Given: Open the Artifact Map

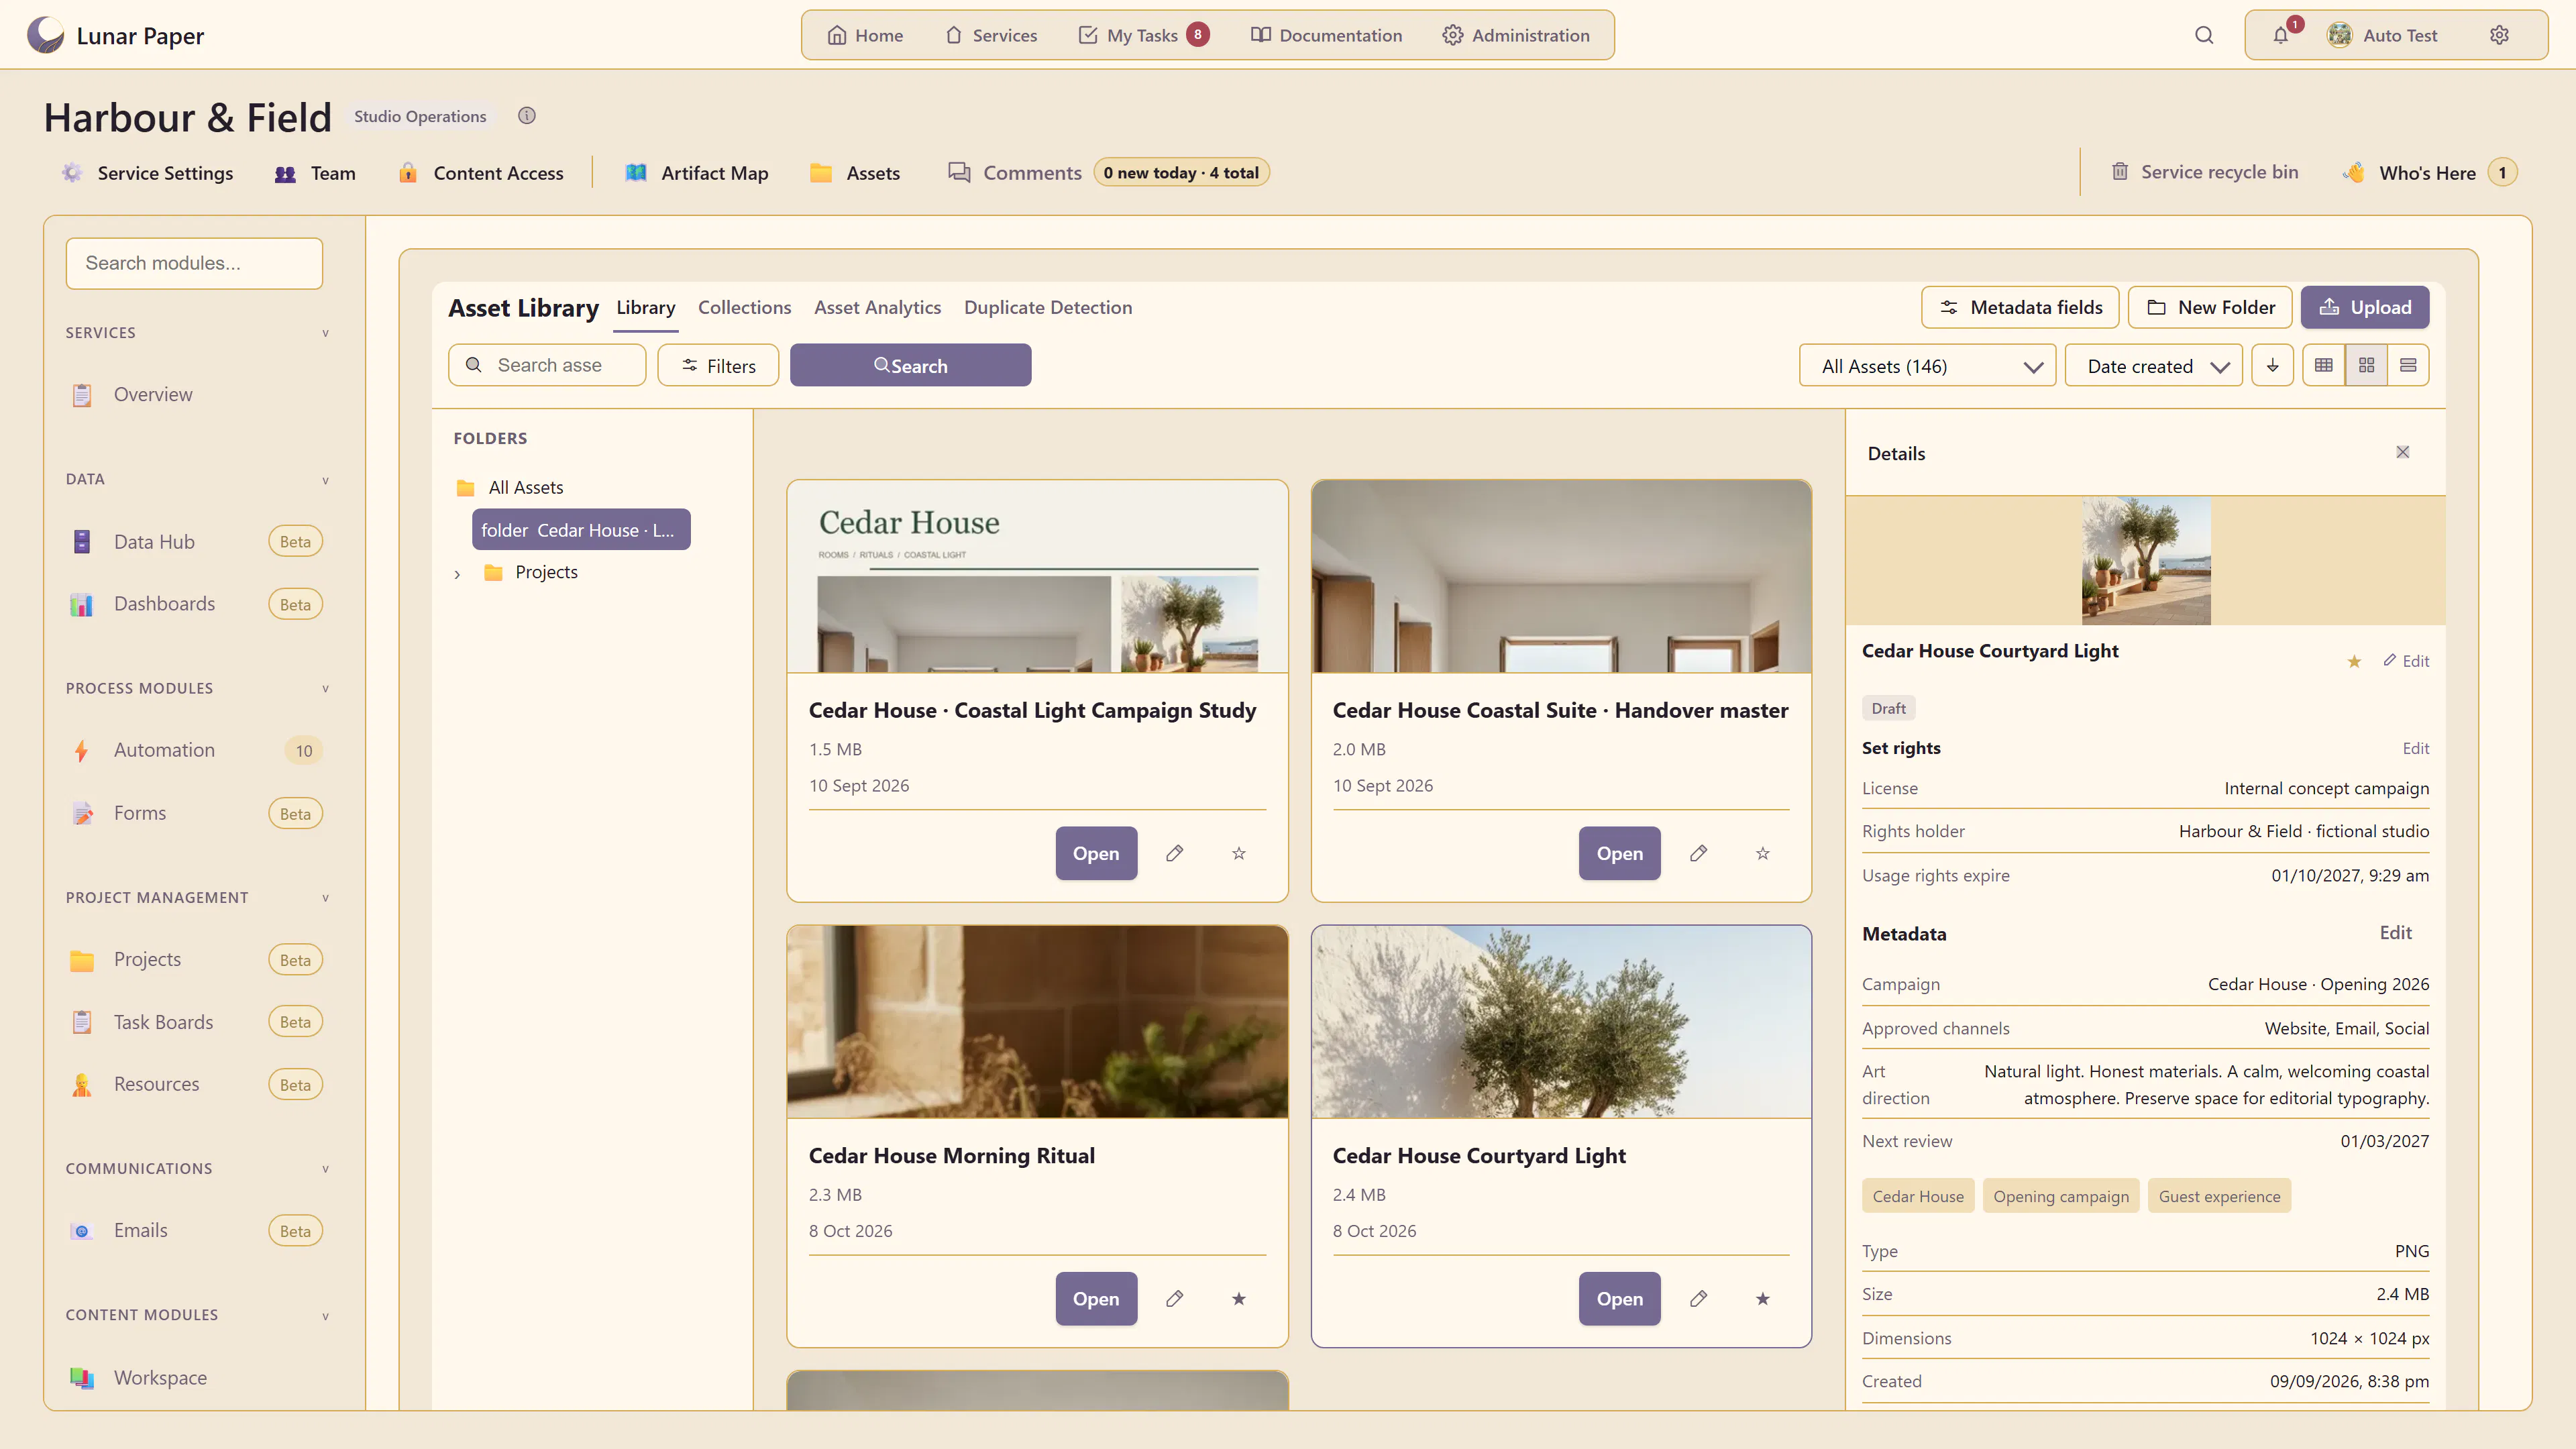Looking at the screenshot, I should (697, 173).
